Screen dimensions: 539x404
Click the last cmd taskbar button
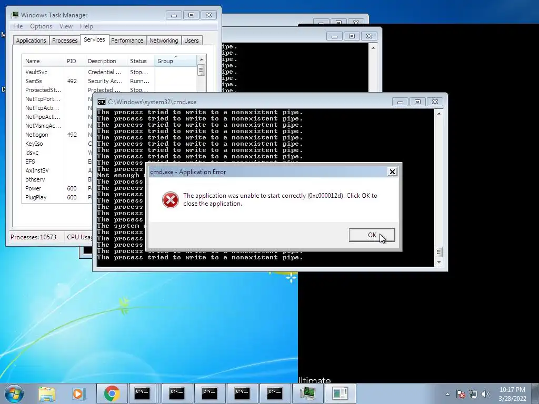point(275,393)
